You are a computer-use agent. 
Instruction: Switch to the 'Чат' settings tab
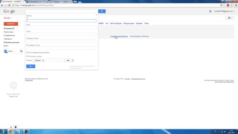click(107, 23)
